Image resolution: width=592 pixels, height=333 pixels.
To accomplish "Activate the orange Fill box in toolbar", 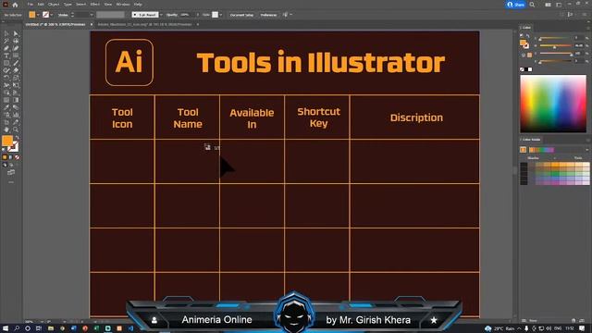I will pyautogui.click(x=7, y=141).
